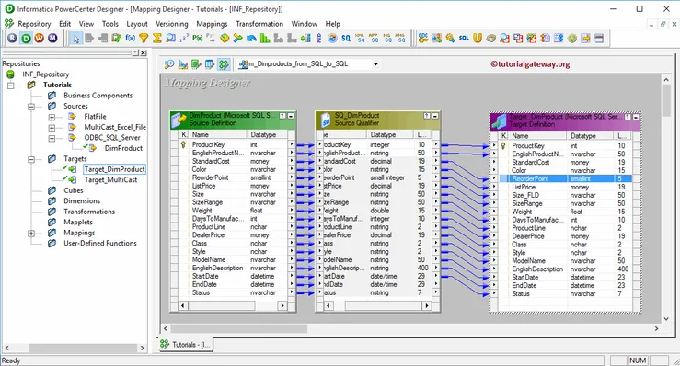This screenshot has height=366, width=680.
Task: Open the Repository menu
Action: (34, 24)
